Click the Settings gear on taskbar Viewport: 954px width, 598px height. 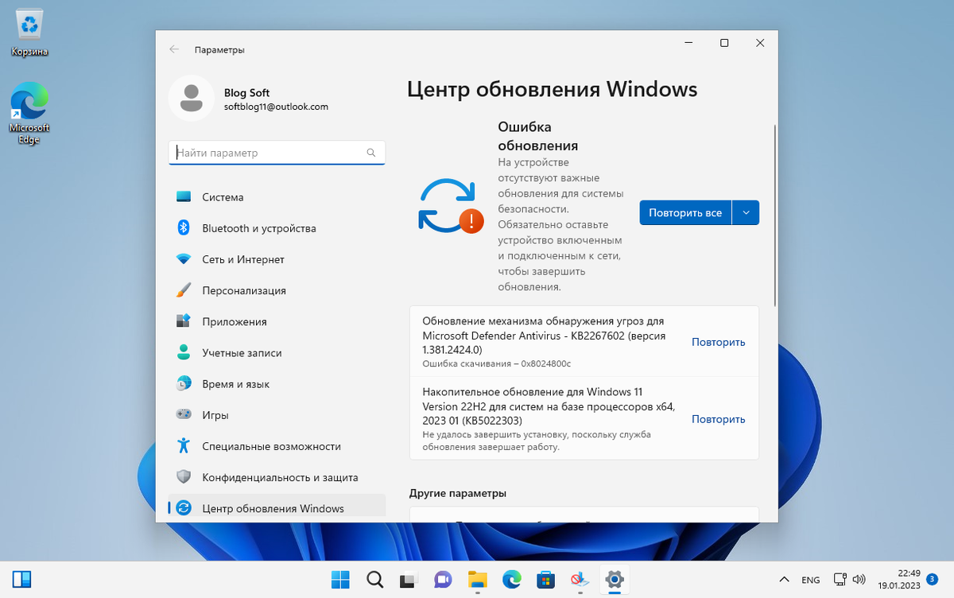[614, 579]
